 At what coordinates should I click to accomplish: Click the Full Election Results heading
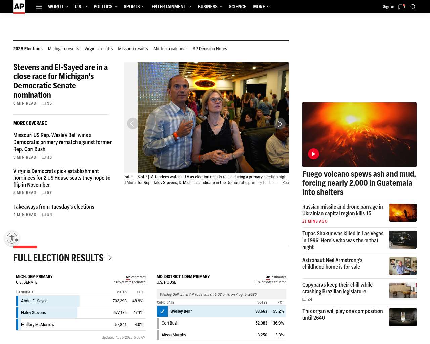58,258
